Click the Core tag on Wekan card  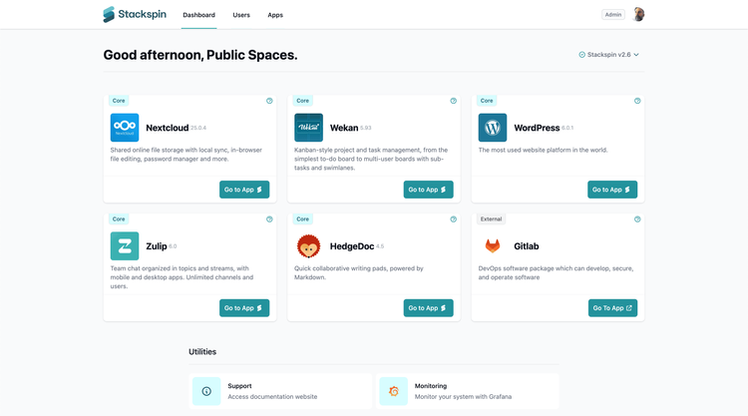point(303,101)
